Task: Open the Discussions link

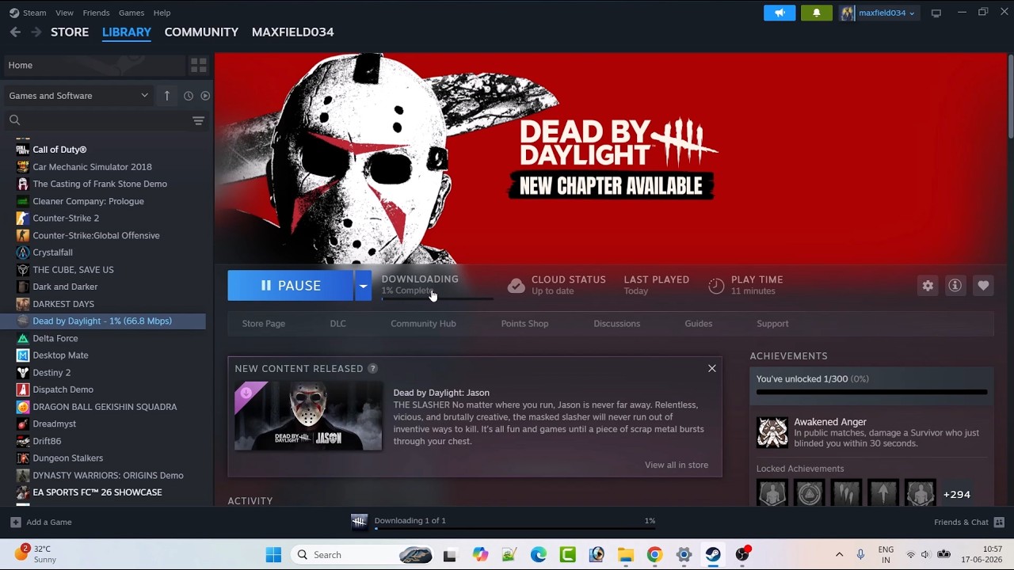Action: [x=616, y=323]
